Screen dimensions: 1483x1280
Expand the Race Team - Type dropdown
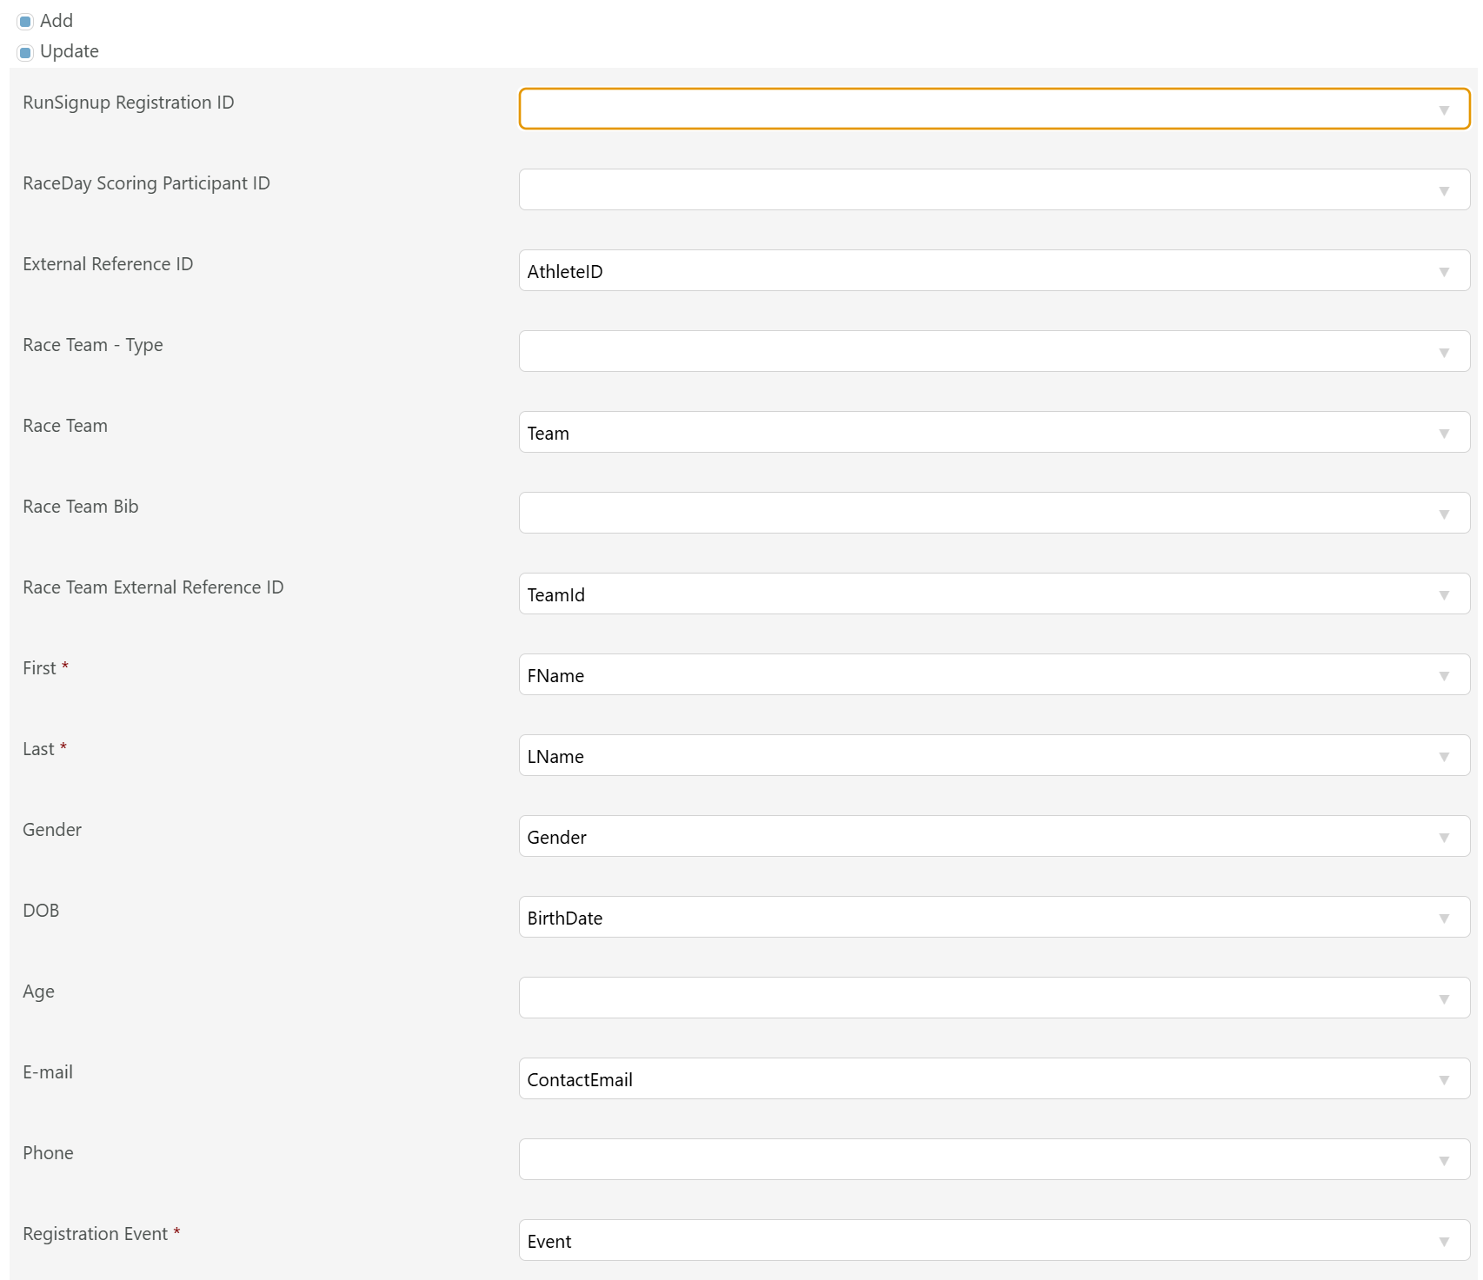[994, 351]
